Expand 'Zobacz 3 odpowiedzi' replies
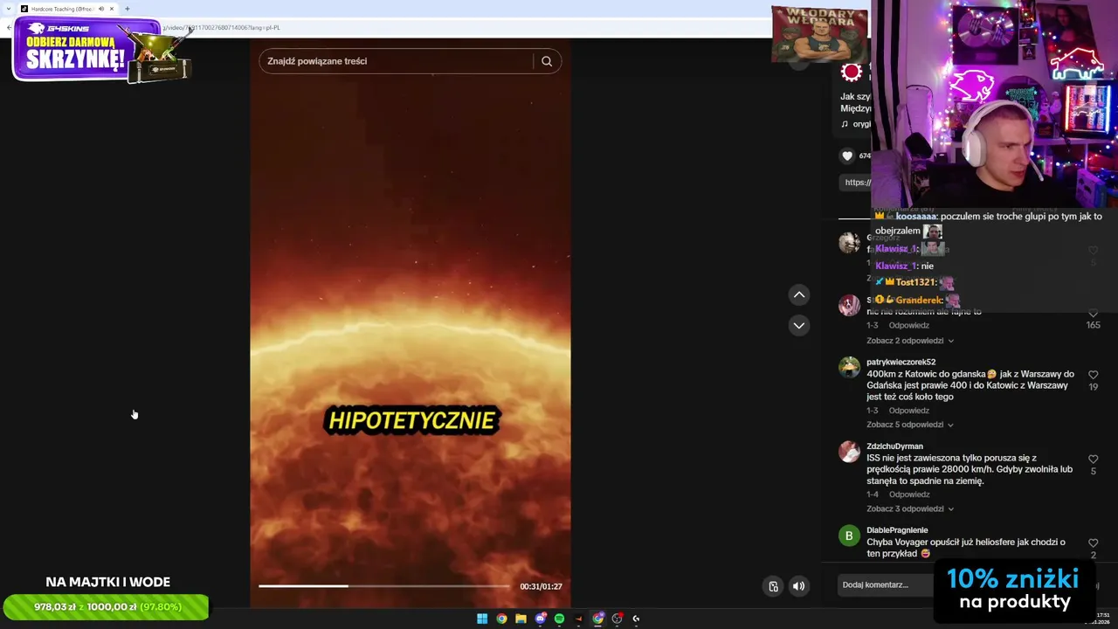 pos(910,508)
